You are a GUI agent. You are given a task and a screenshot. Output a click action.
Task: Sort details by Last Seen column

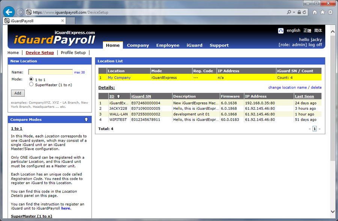[304, 97]
